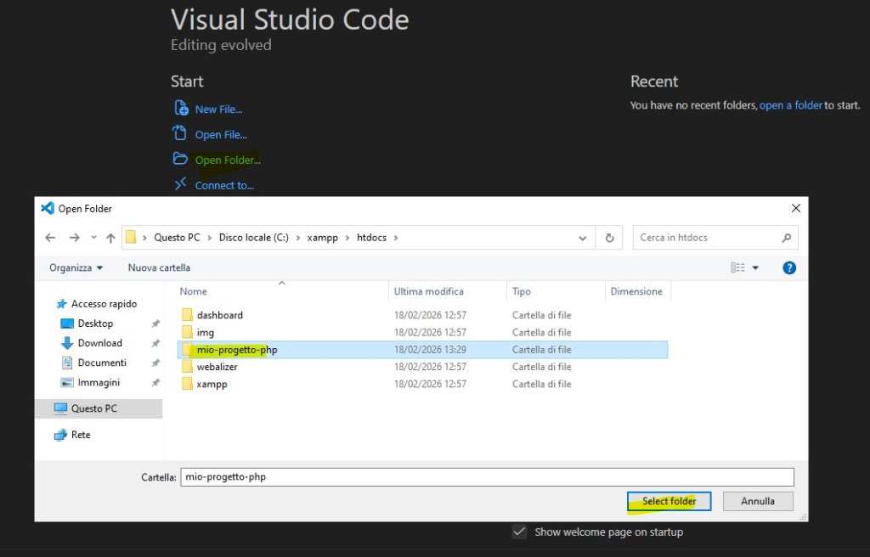
Task: Click the Cerca in htdocs search field
Action: 705,238
